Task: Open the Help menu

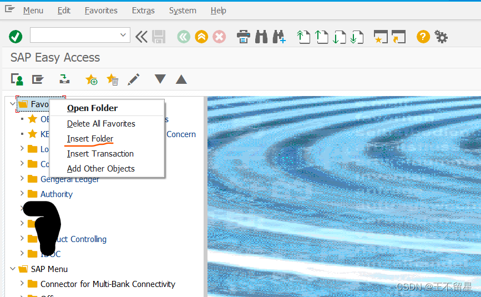Action: pyautogui.click(x=219, y=11)
